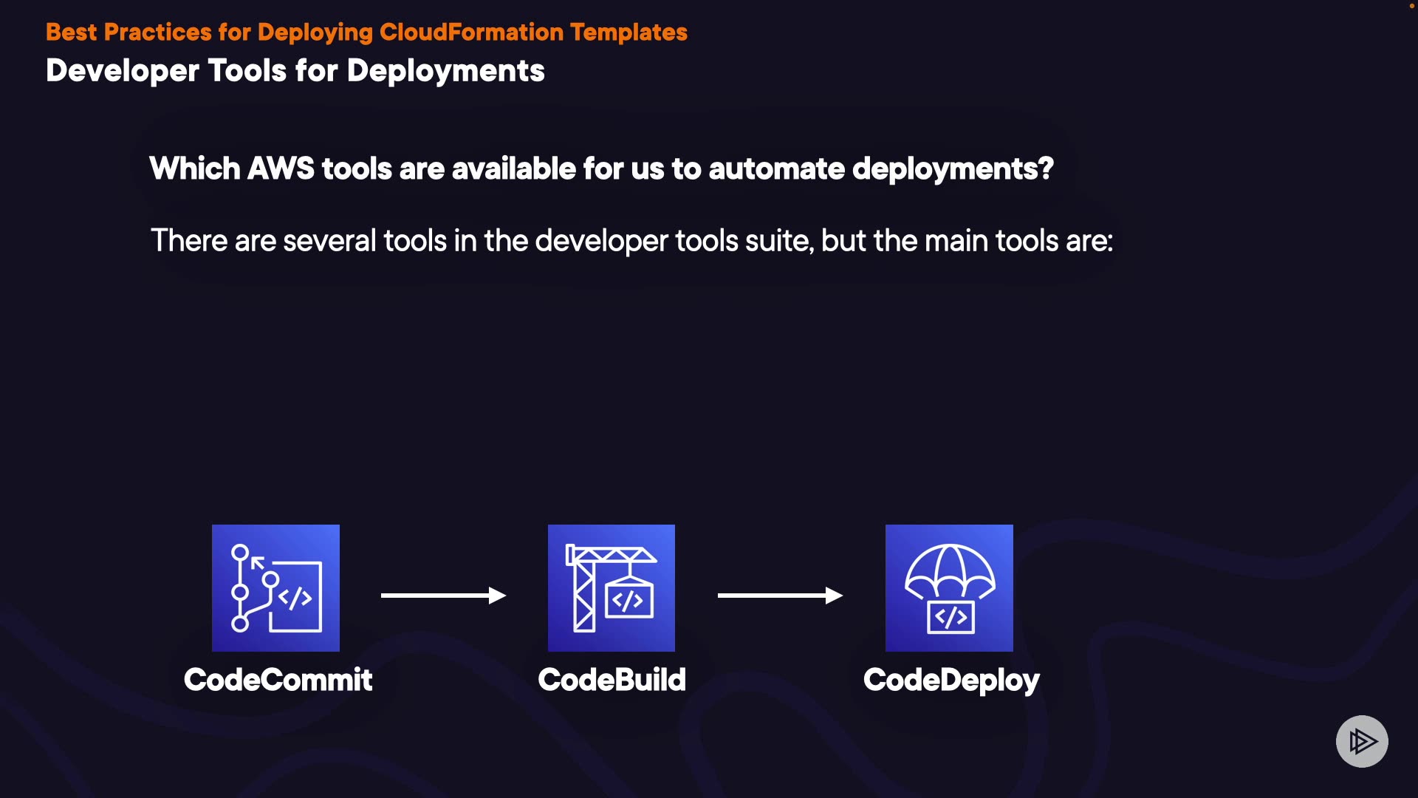
Task: Click the small orange dot in top corner
Action: point(1411,6)
